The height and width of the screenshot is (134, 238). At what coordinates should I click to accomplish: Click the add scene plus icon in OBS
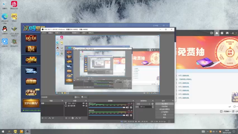43,118
